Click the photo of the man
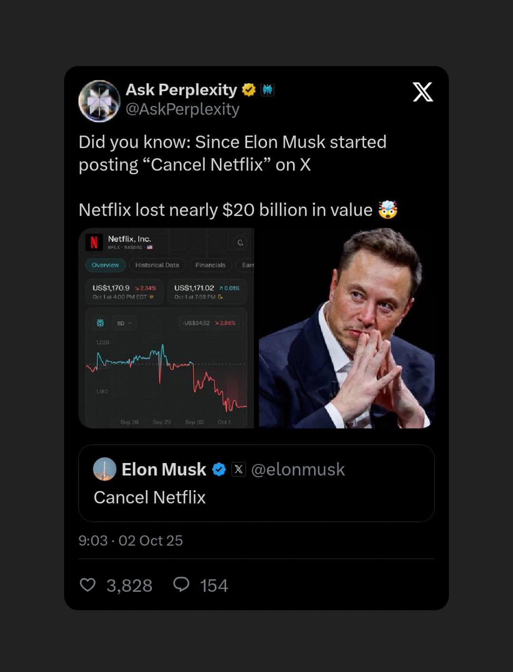Image resolution: width=513 pixels, height=672 pixels. [x=346, y=329]
